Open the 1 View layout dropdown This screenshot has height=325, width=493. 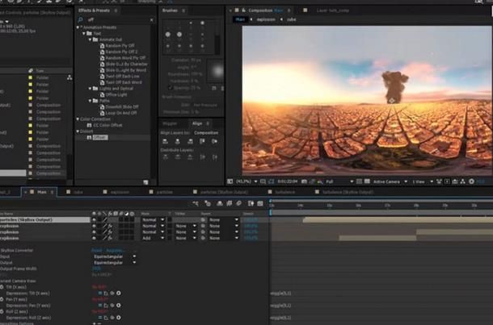pos(423,181)
